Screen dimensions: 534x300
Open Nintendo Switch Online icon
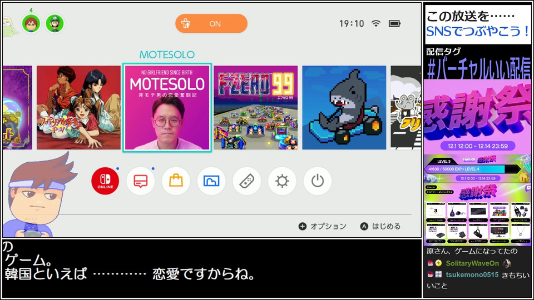point(105,181)
